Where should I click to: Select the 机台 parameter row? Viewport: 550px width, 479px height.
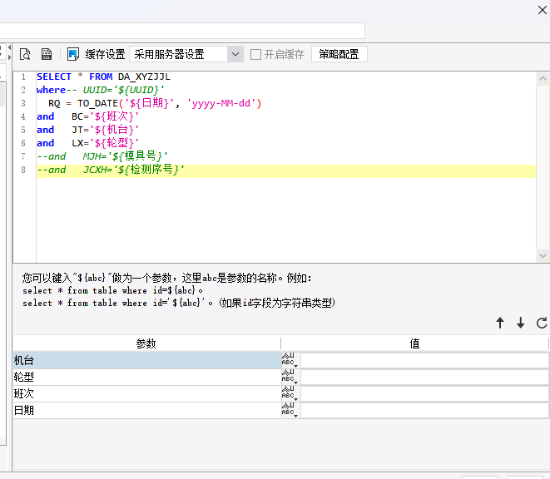[146, 360]
